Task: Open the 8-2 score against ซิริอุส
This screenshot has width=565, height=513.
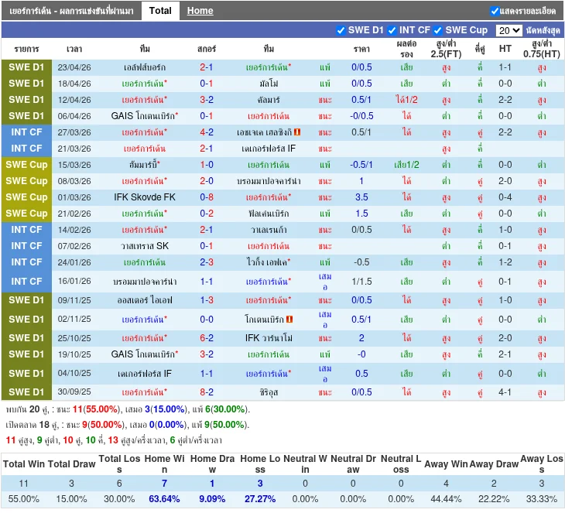Action: pyautogui.click(x=207, y=392)
